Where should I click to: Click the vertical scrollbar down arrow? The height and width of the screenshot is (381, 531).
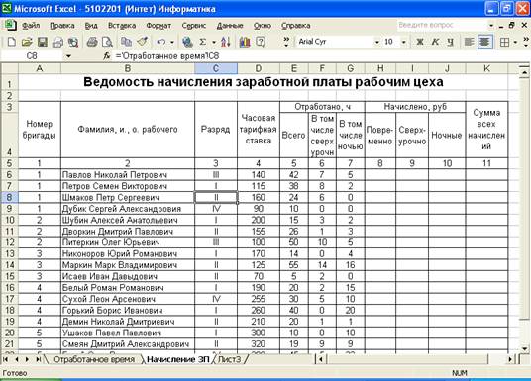[x=525, y=348]
